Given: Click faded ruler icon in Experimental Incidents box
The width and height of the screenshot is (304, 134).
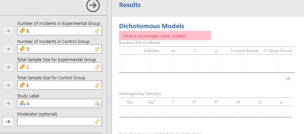Looking at the screenshot, I should [97, 31].
